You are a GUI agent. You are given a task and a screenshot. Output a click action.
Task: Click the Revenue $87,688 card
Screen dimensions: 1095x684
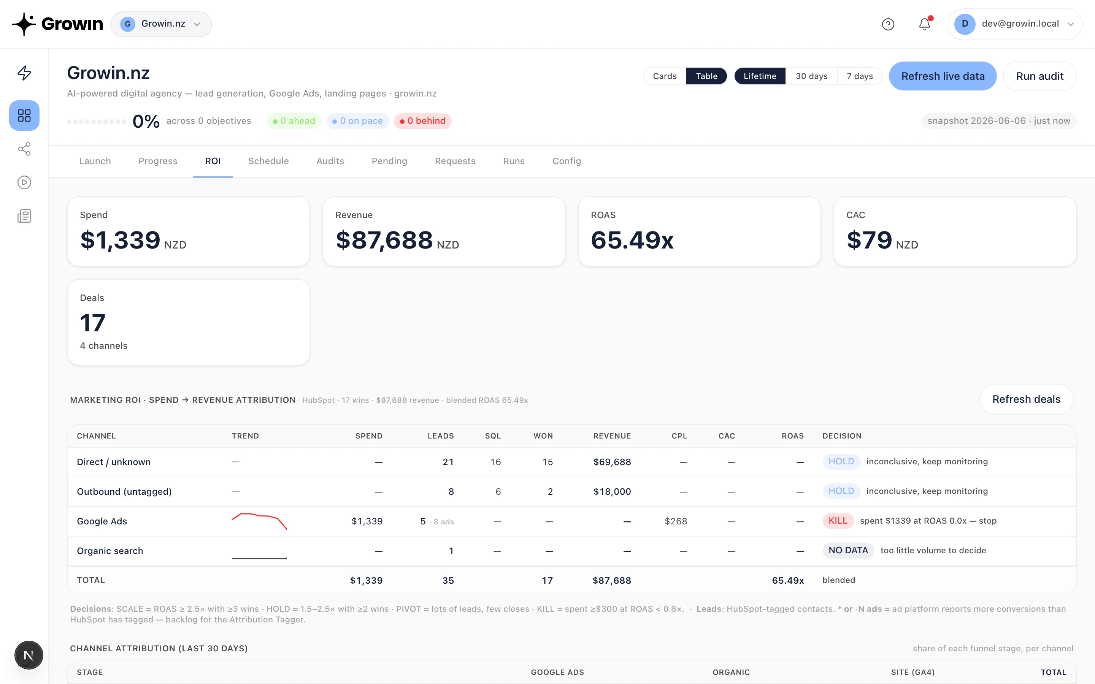click(444, 232)
